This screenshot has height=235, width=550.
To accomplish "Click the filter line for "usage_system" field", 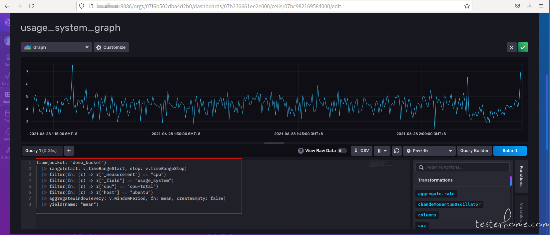I will (108, 181).
